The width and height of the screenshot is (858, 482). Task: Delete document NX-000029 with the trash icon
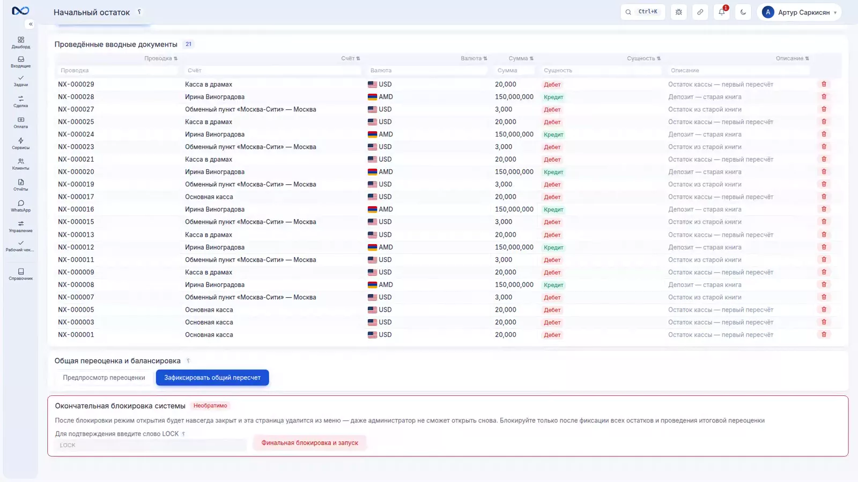click(824, 84)
